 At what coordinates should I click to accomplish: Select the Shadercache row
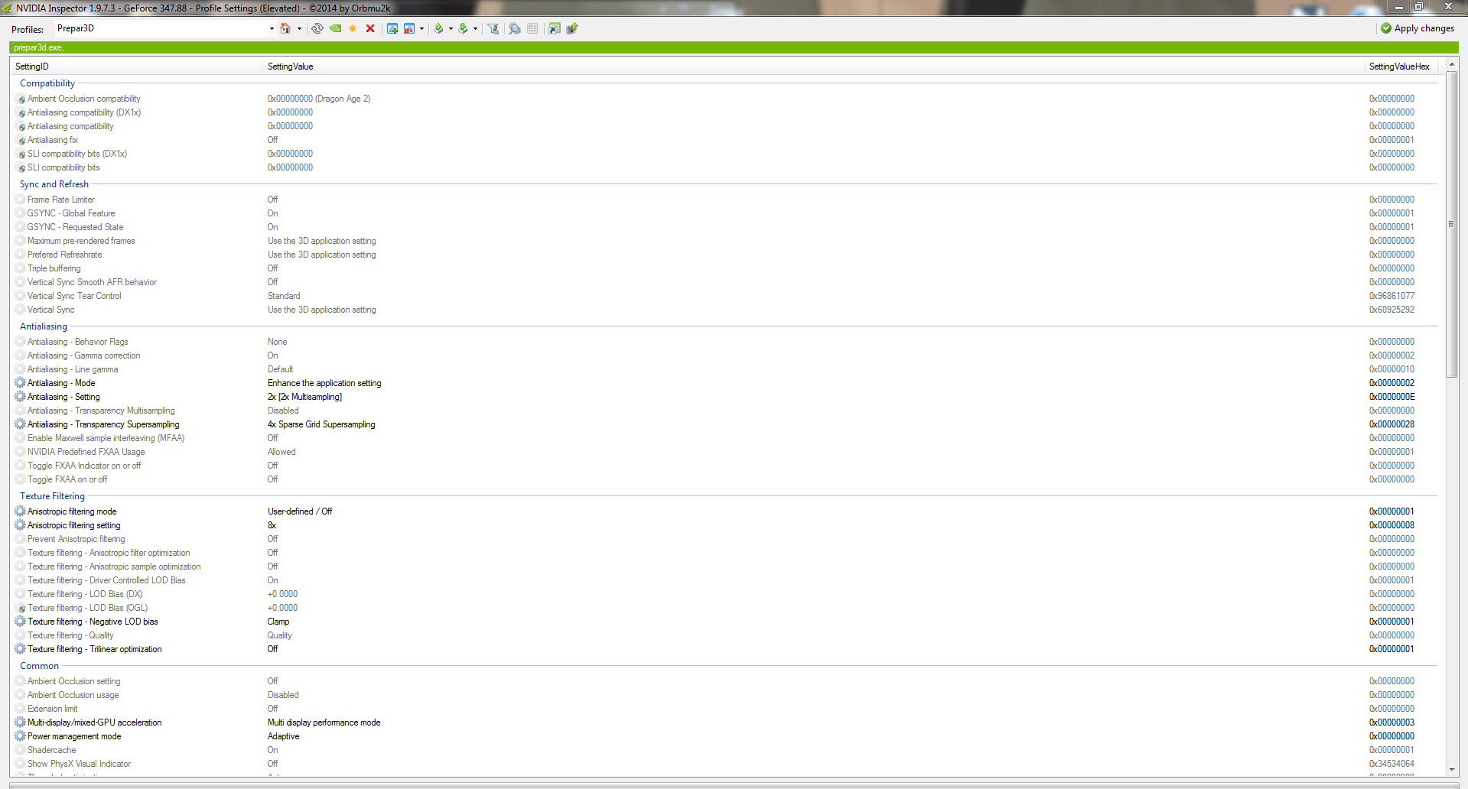click(x=724, y=750)
